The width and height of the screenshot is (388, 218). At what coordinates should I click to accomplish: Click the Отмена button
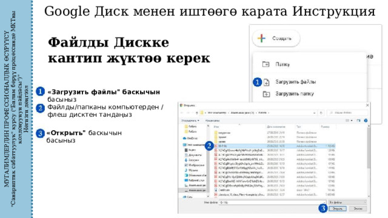(358, 209)
